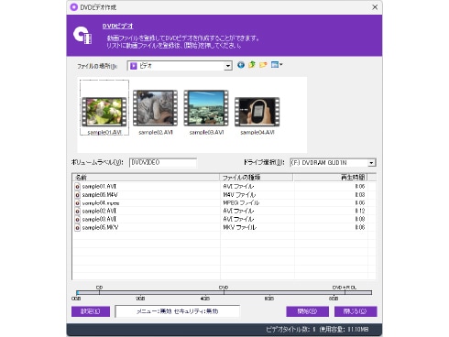Click icon beside sample01.AVI list row
The width and height of the screenshot is (449, 337).
78,187
